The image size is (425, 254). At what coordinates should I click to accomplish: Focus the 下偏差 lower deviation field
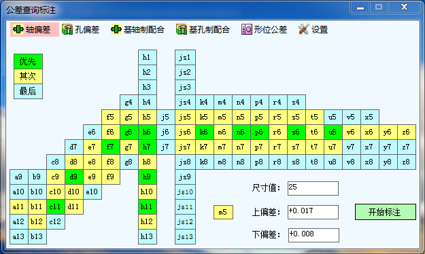(x=313, y=235)
